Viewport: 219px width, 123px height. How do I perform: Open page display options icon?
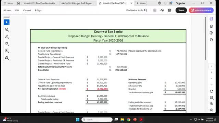click(211, 97)
